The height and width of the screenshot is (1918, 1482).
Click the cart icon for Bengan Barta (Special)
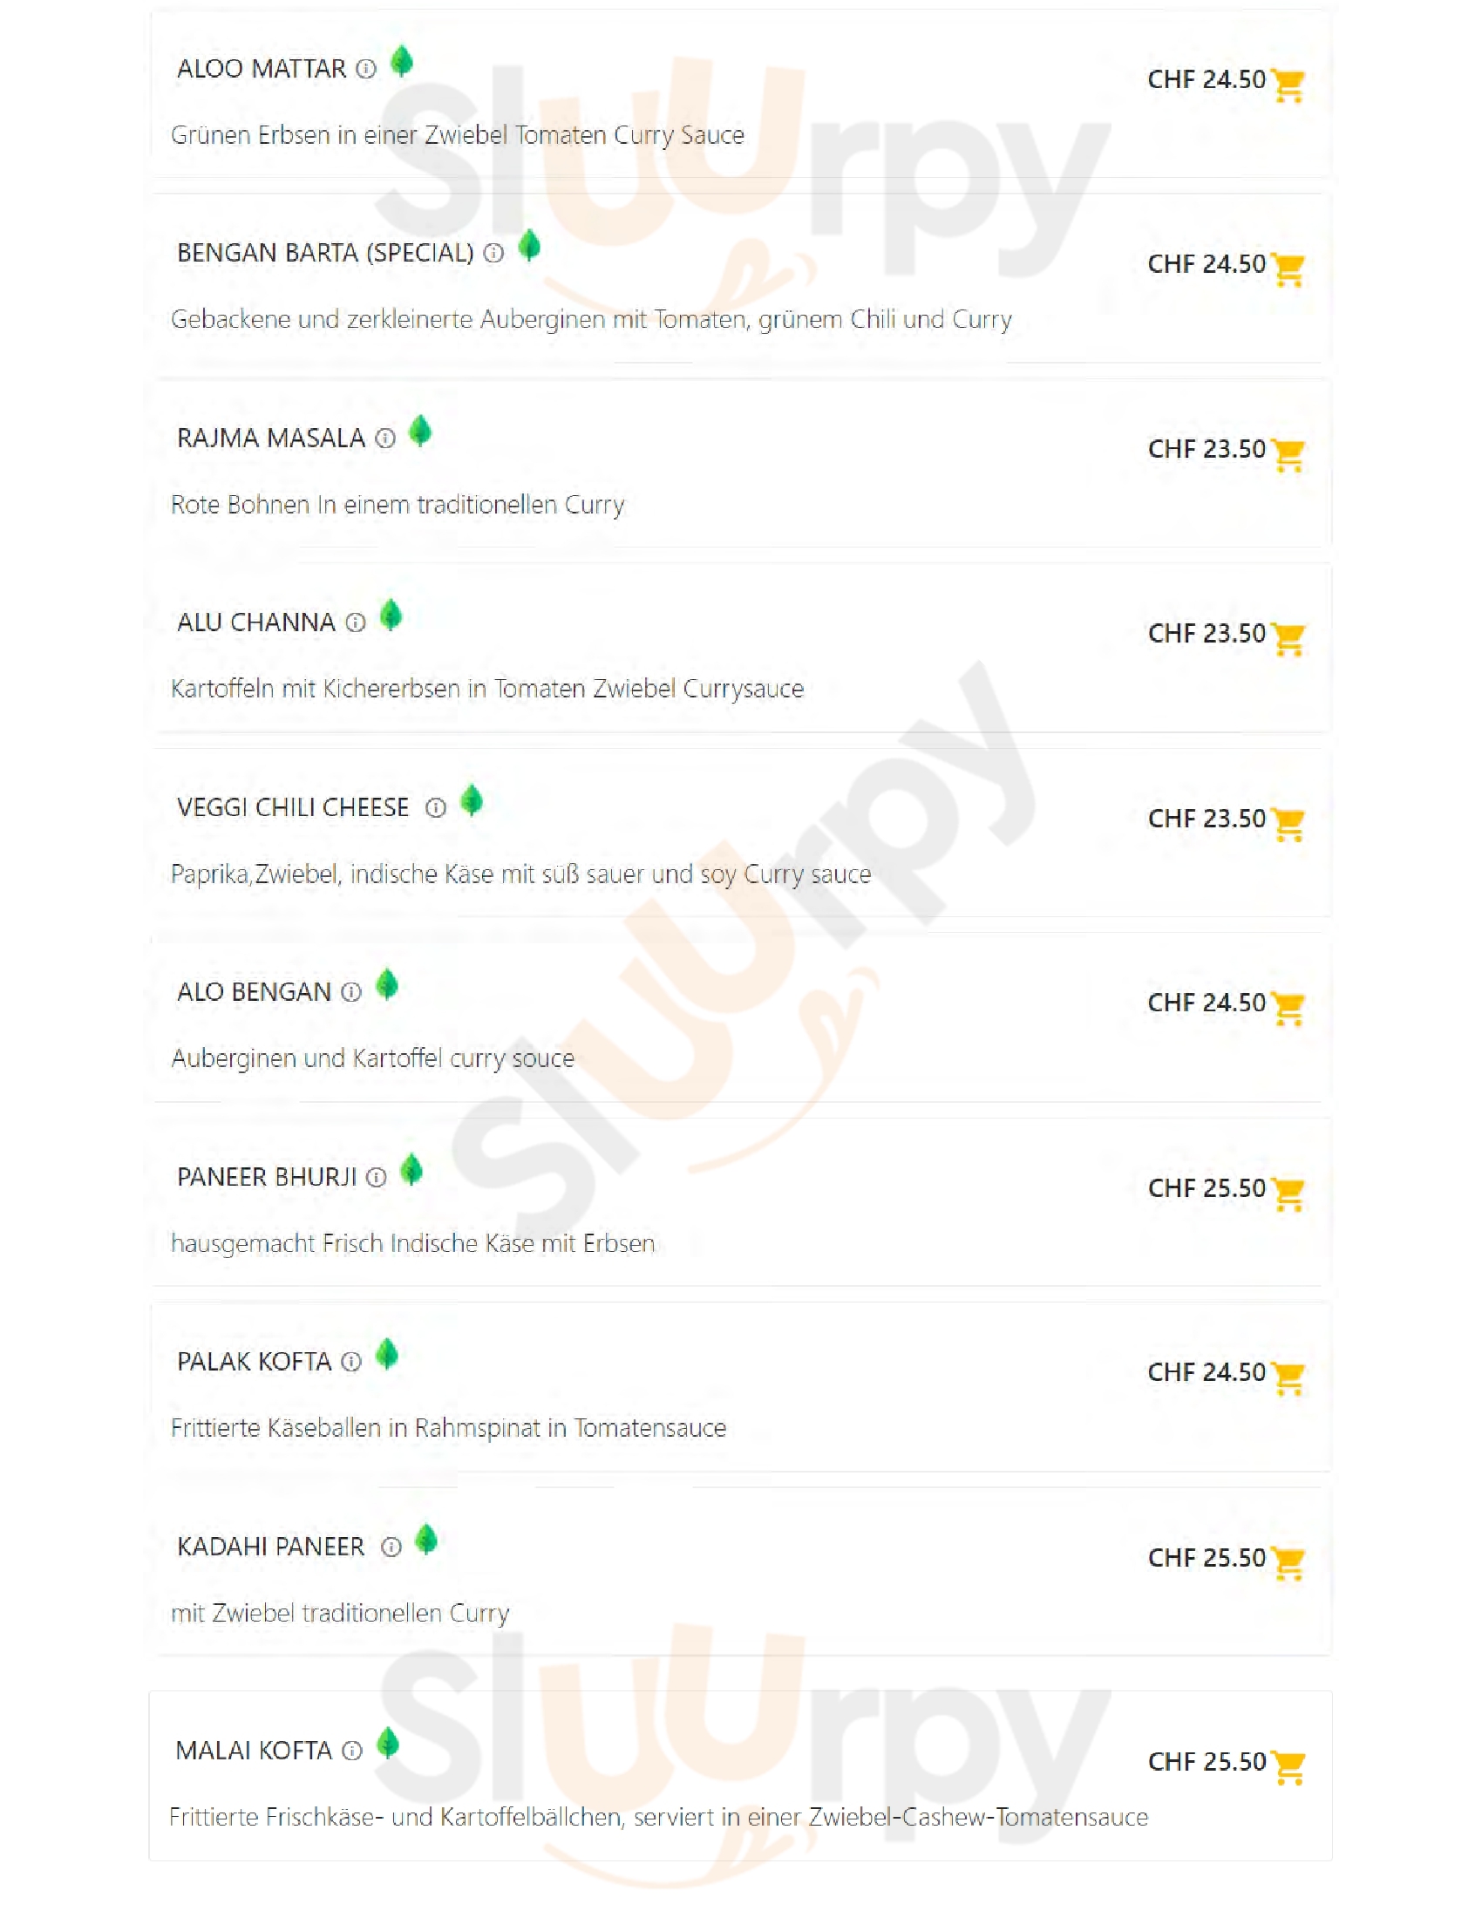pyautogui.click(x=1288, y=269)
